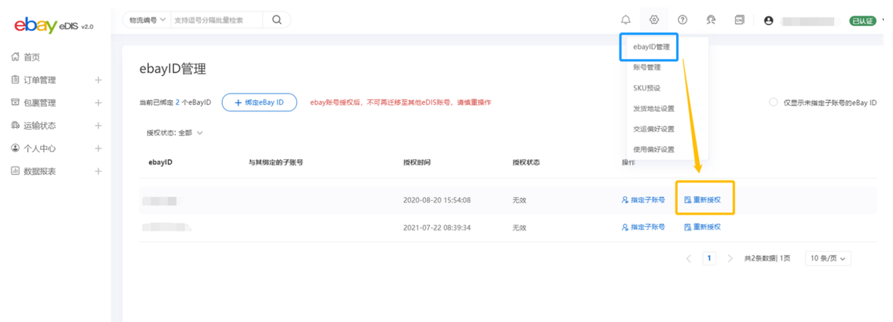Click the package box icon beside 包裹管理
The width and height of the screenshot is (893, 322).
pyautogui.click(x=15, y=102)
